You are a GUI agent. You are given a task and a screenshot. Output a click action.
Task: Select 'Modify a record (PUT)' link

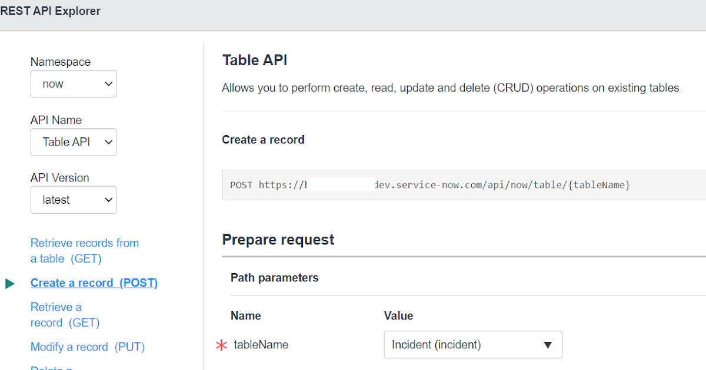[88, 347]
